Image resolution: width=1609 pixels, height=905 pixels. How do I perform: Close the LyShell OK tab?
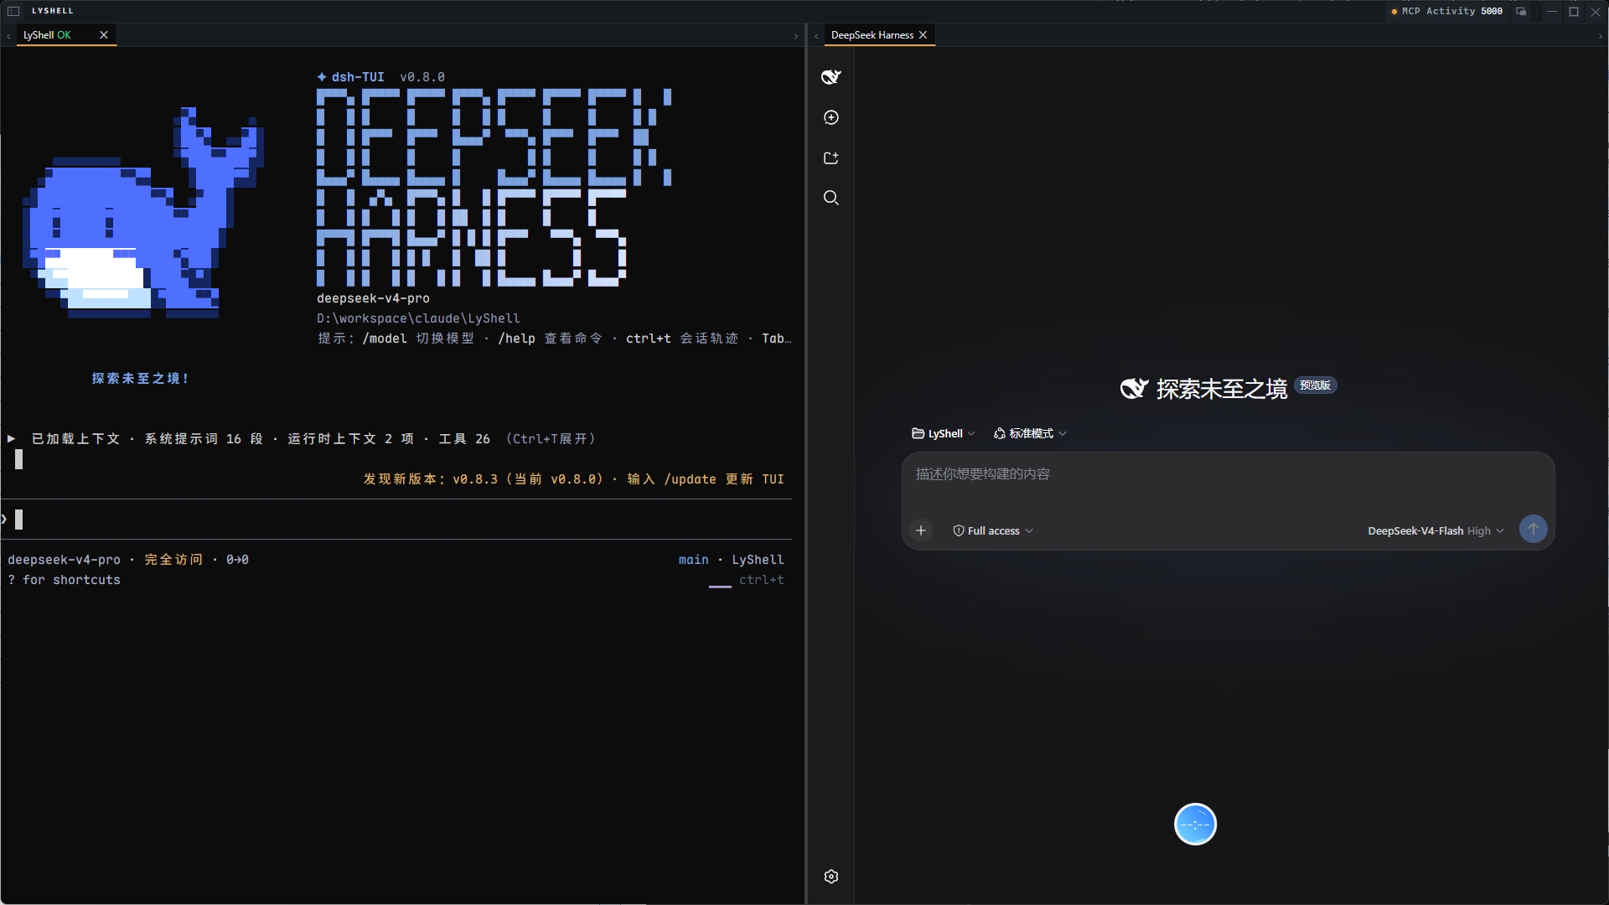click(104, 34)
